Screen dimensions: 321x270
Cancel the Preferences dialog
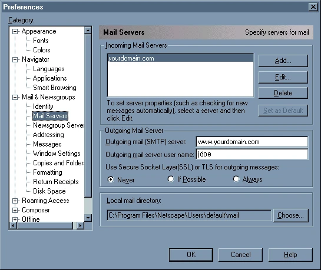(240, 255)
